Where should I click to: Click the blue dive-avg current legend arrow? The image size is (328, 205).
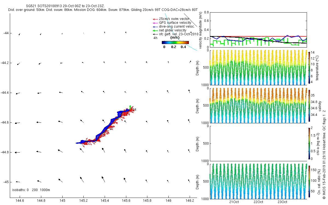(x=155, y=27)
